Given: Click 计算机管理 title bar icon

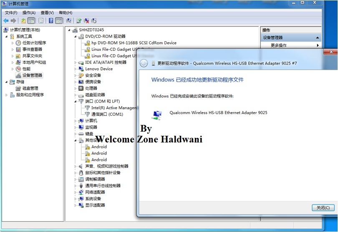Looking at the screenshot, I should (4, 4).
